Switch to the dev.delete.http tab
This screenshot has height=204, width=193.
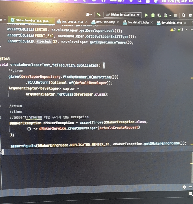pos(172,23)
